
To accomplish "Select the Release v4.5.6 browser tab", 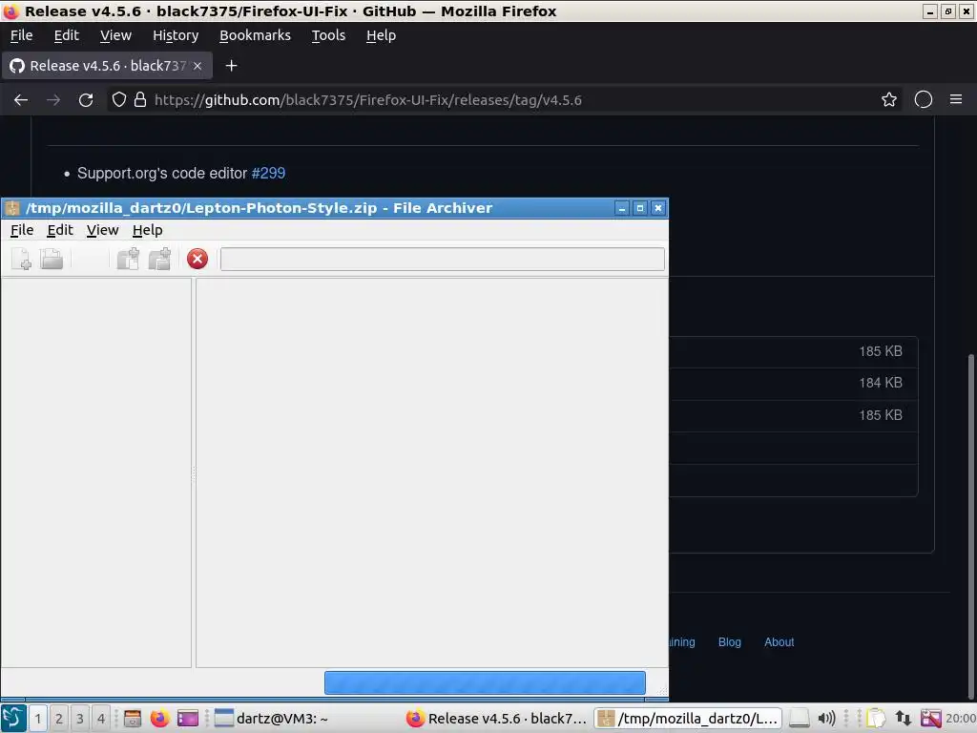I will tap(107, 66).
